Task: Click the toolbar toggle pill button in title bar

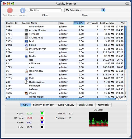Action: 127,3
